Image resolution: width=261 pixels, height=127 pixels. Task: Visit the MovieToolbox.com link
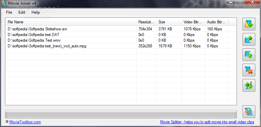pos(25,122)
